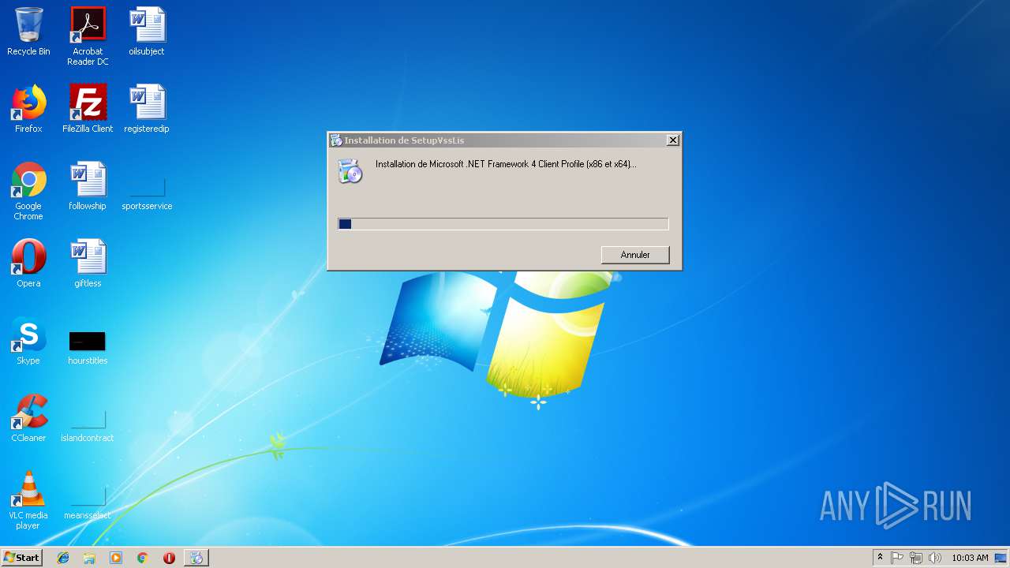Launch Acrobat Reader DC shortcut

[x=88, y=36]
